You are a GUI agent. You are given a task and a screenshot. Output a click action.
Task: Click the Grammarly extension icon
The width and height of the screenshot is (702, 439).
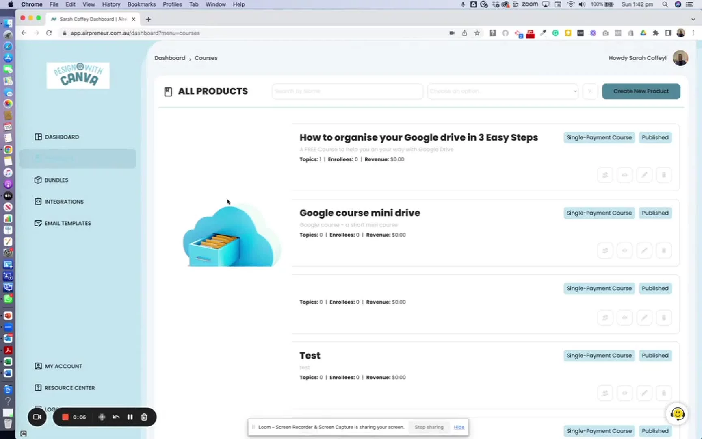pyautogui.click(x=555, y=33)
